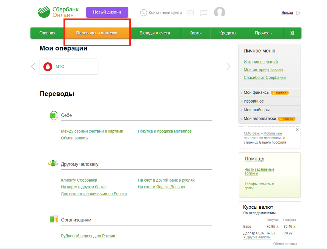
Task: Open the История операций link
Action: point(261,62)
